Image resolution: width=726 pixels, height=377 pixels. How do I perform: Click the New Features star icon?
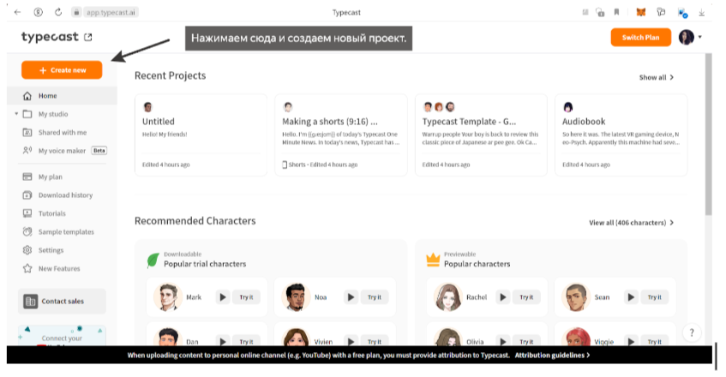(27, 268)
